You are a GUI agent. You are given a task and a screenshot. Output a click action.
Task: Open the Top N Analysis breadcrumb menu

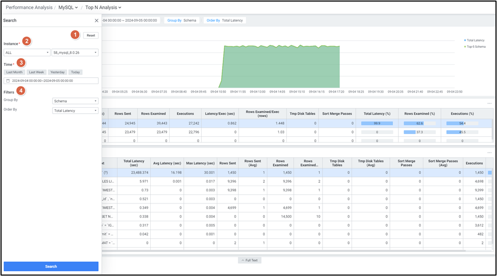pyautogui.click(x=103, y=7)
